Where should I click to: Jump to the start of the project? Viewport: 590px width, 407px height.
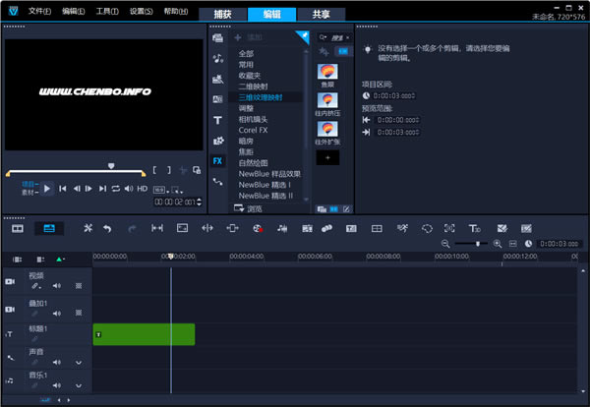coord(62,188)
